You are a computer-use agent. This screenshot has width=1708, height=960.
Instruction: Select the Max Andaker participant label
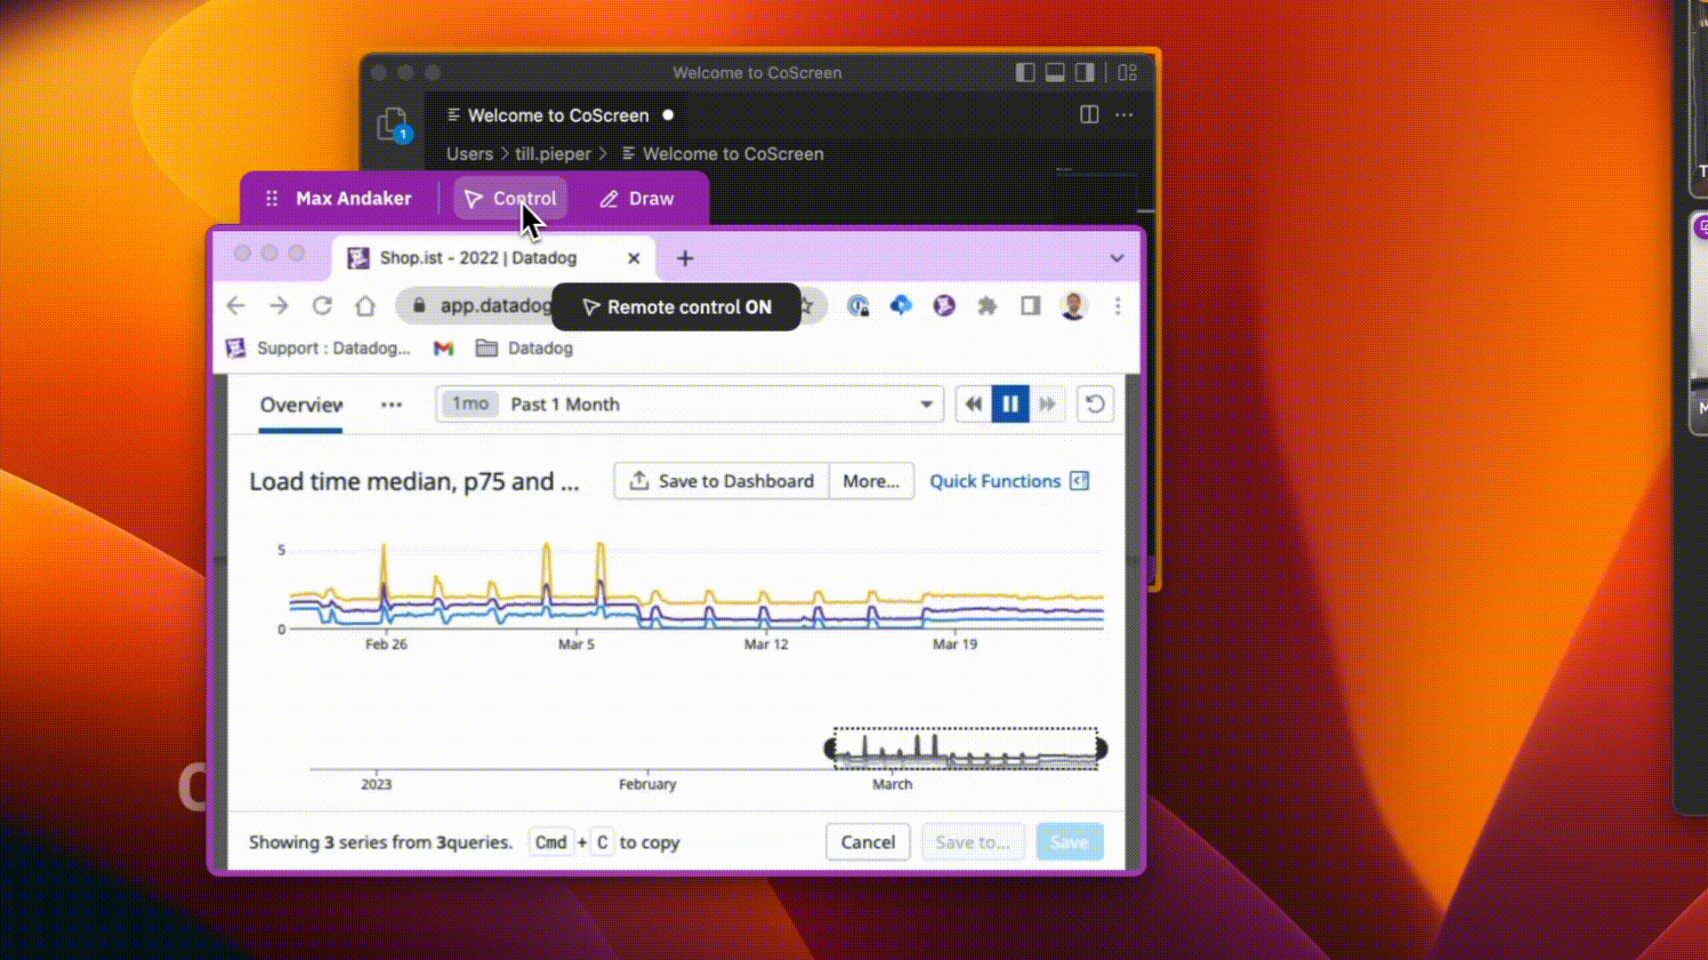tap(353, 198)
